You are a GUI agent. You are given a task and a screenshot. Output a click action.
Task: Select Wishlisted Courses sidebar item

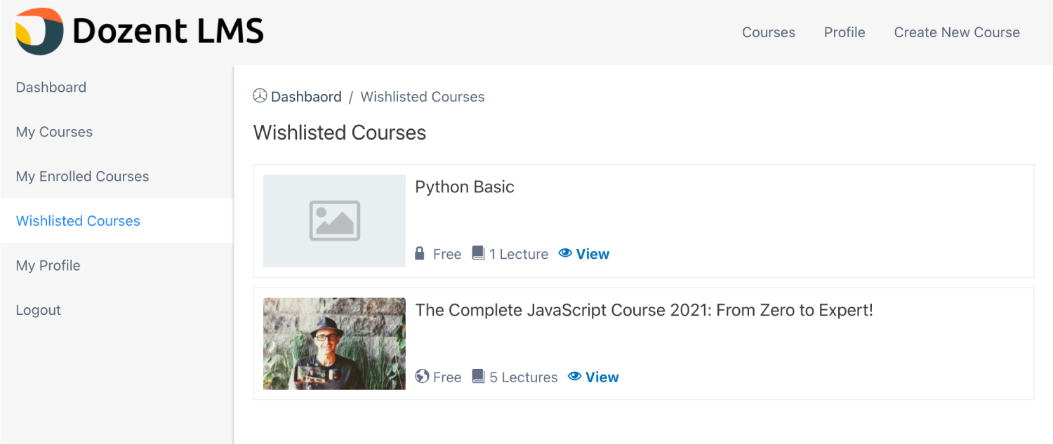pyautogui.click(x=78, y=221)
